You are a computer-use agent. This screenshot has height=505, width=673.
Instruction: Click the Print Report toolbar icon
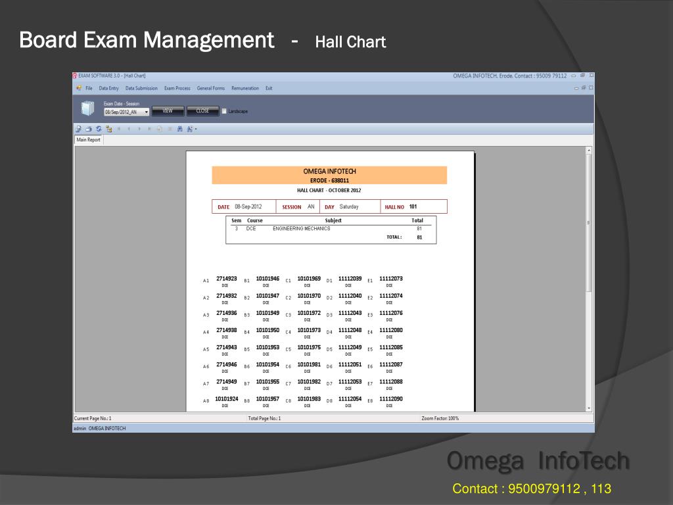(89, 129)
